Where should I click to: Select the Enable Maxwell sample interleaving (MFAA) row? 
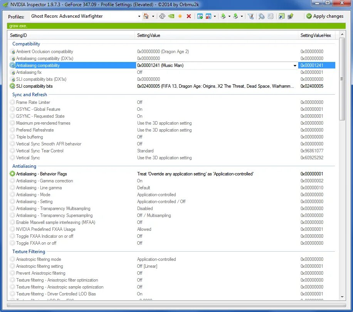pyautogui.click(x=172, y=222)
